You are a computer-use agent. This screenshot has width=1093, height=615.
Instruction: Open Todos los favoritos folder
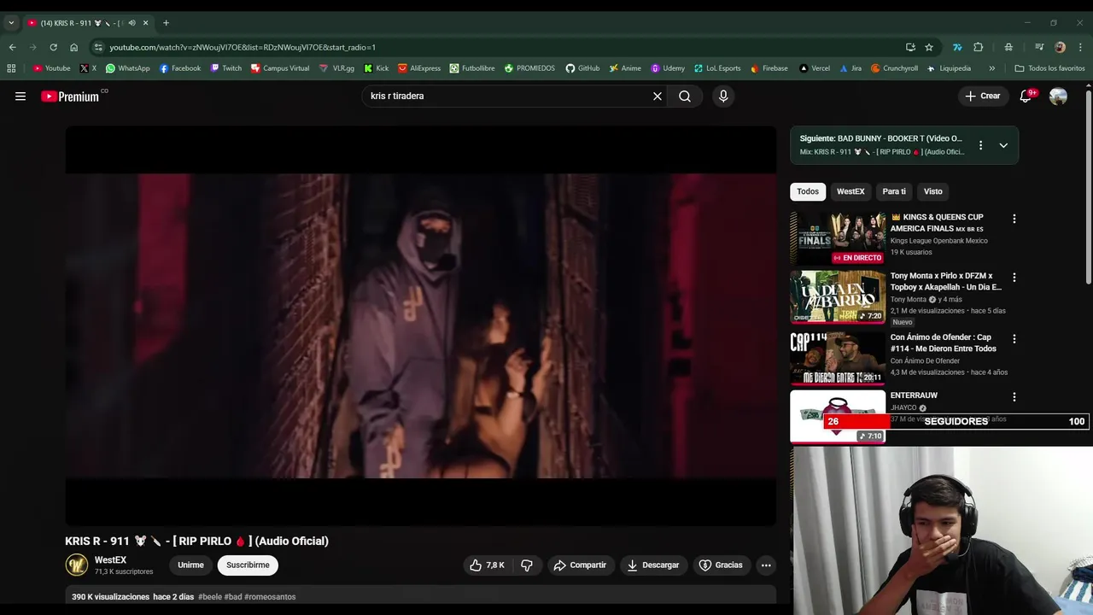(1049, 68)
